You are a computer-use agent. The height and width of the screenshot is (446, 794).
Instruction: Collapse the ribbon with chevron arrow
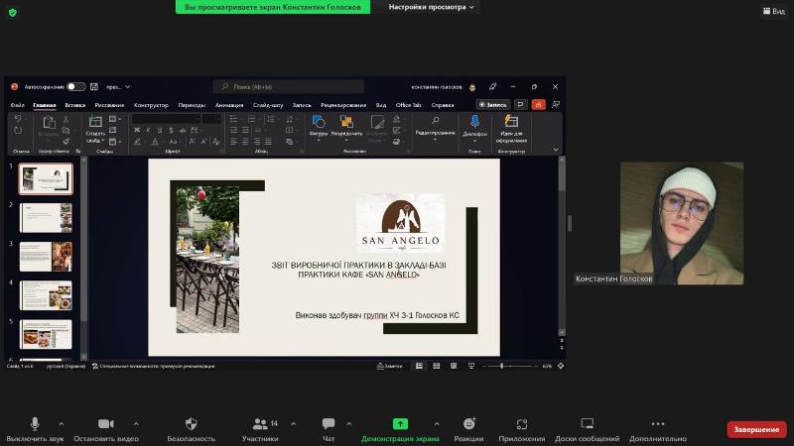(556, 150)
